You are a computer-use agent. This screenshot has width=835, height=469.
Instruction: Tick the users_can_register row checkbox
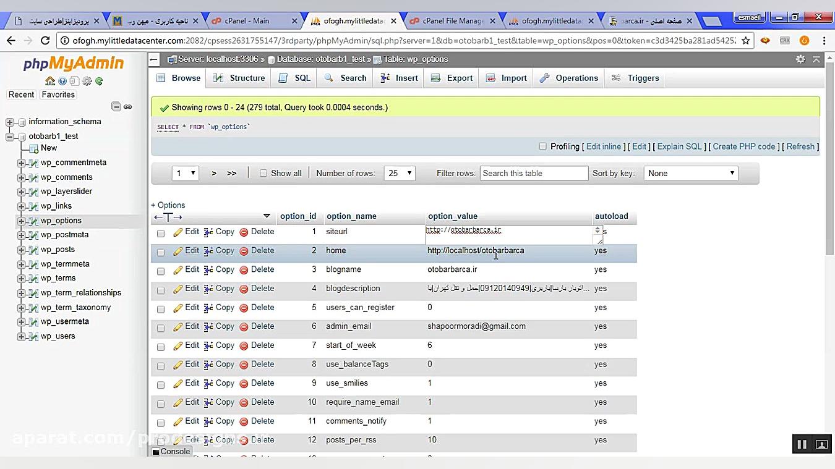click(161, 309)
